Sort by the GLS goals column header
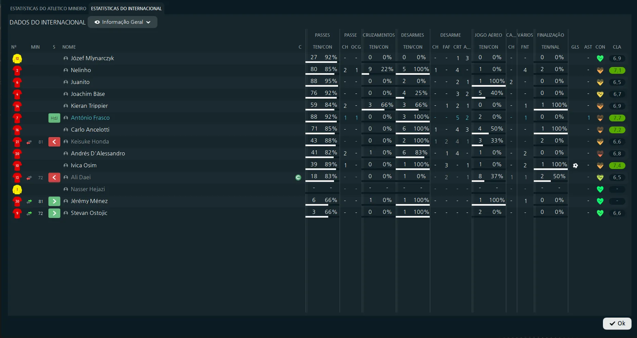Viewport: 637px width, 338px height. click(x=575, y=47)
